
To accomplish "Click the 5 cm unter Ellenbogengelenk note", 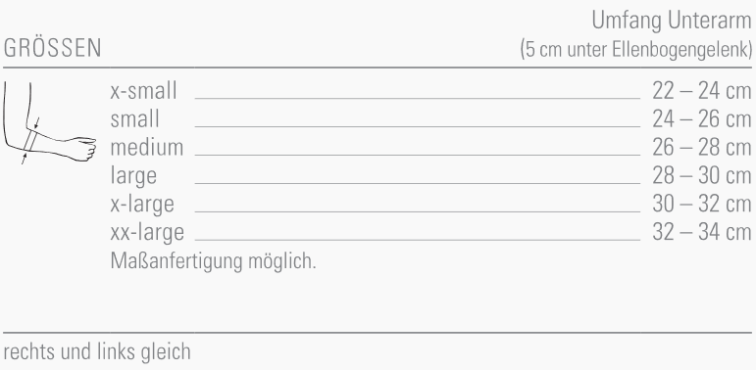I will (x=636, y=49).
